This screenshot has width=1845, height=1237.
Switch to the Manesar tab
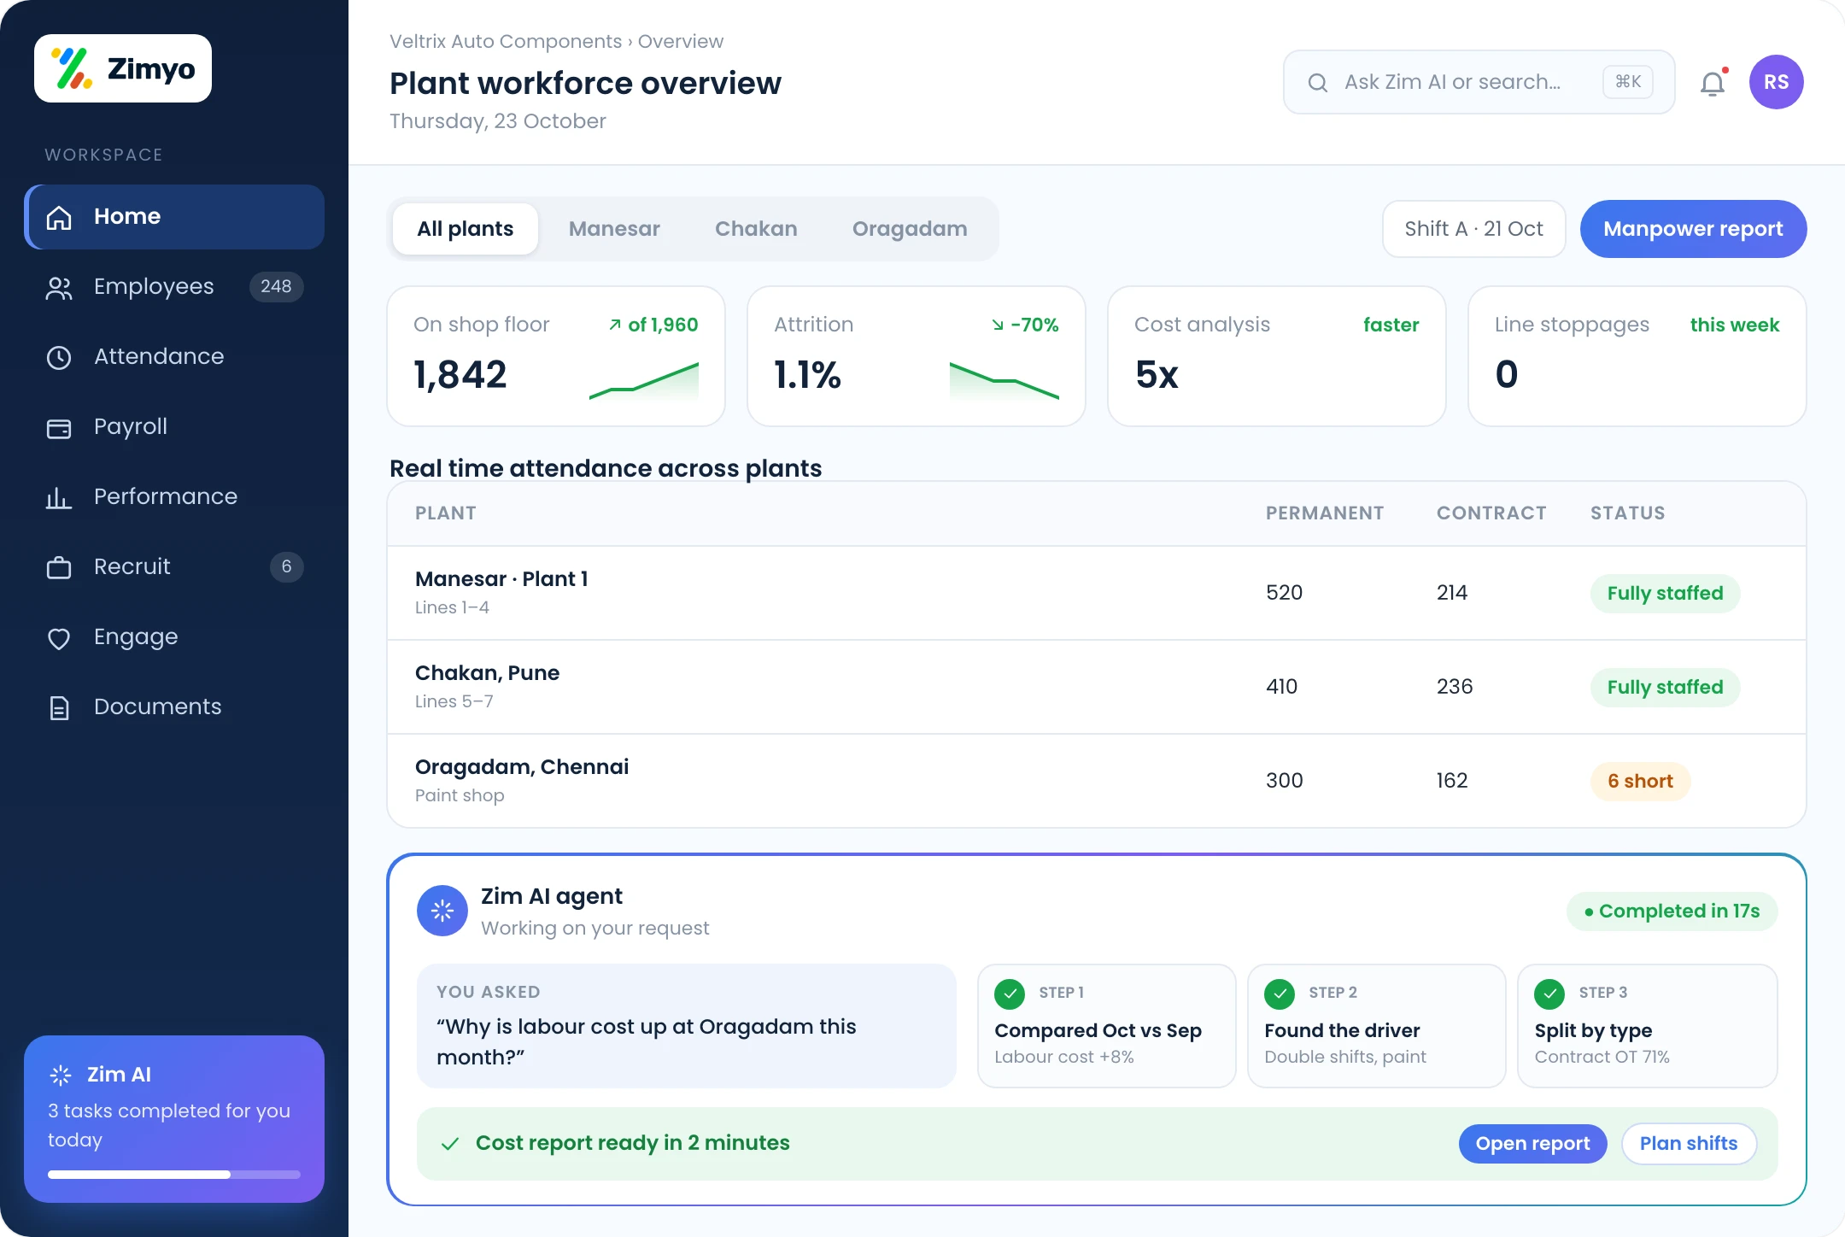[614, 229]
